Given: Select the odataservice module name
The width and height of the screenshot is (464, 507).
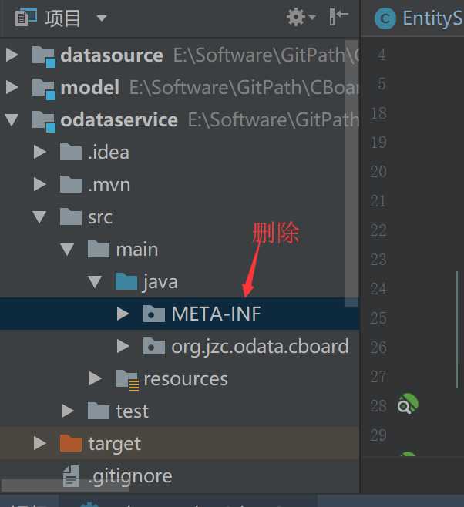Looking at the screenshot, I should [119, 120].
